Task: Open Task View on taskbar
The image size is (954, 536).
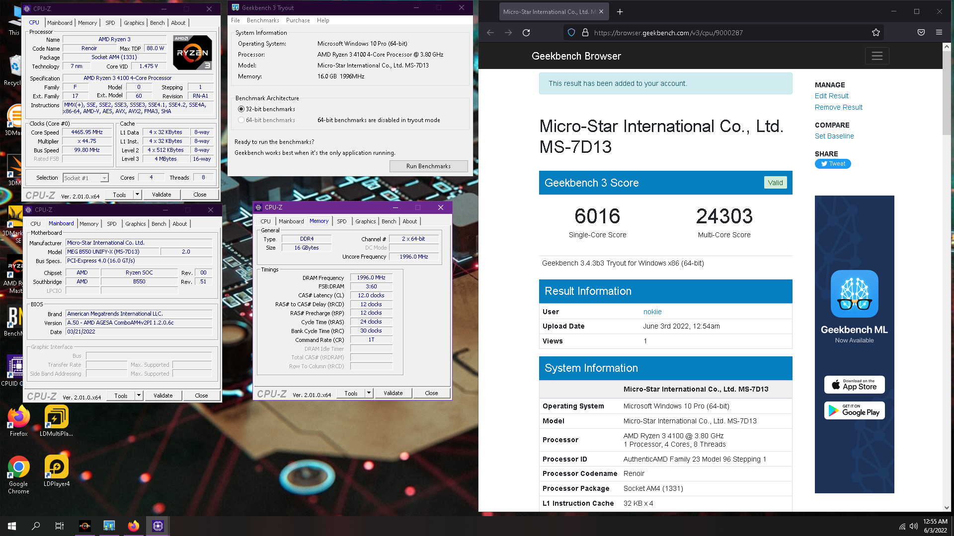Action: (60, 526)
